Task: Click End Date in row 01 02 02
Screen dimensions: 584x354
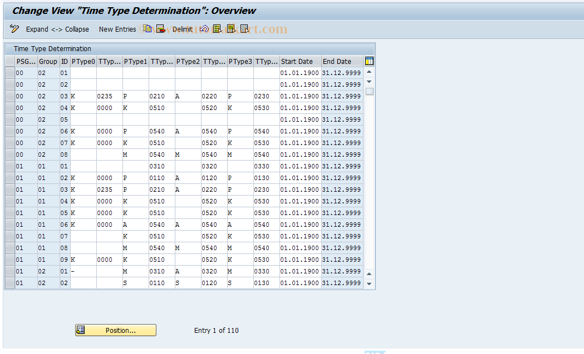Action: [x=342, y=283]
